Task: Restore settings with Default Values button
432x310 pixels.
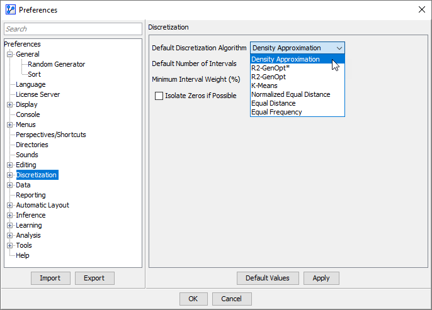Action: pos(267,278)
